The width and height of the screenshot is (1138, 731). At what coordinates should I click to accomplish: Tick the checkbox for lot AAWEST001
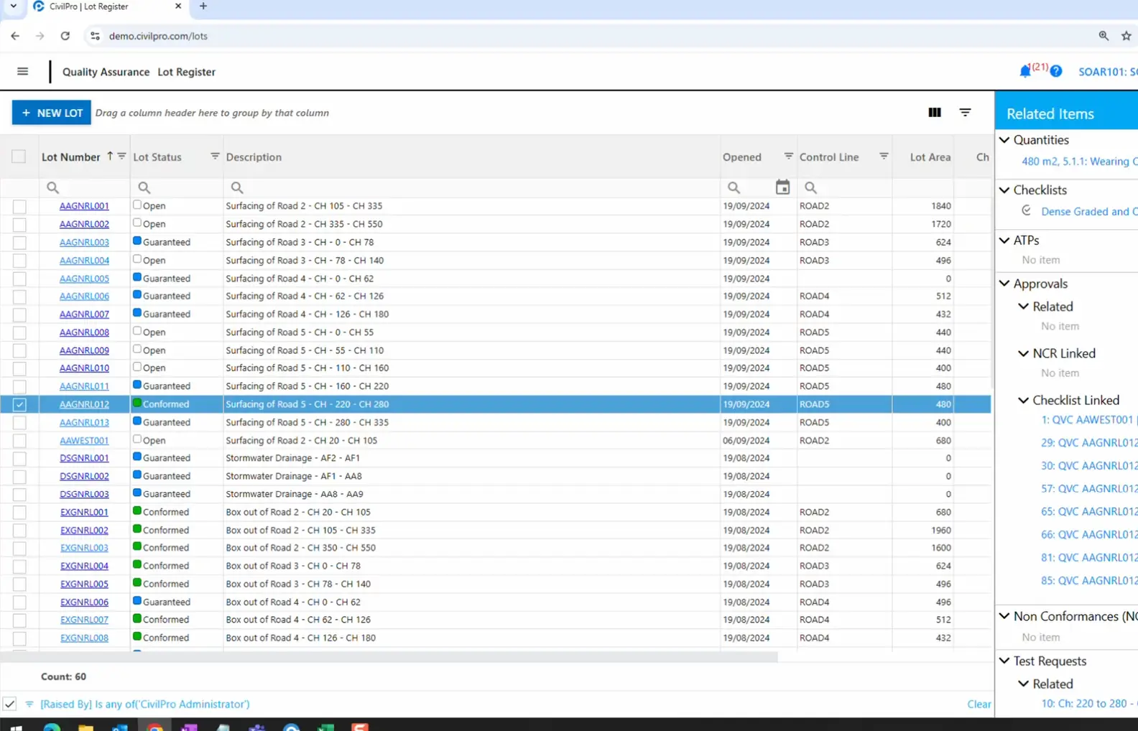pos(19,440)
